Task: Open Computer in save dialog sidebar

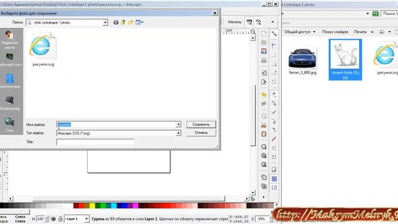Action: 10,103
